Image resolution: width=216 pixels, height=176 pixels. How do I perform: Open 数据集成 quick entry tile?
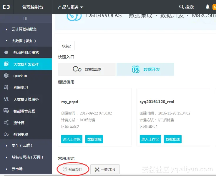(x=87, y=69)
